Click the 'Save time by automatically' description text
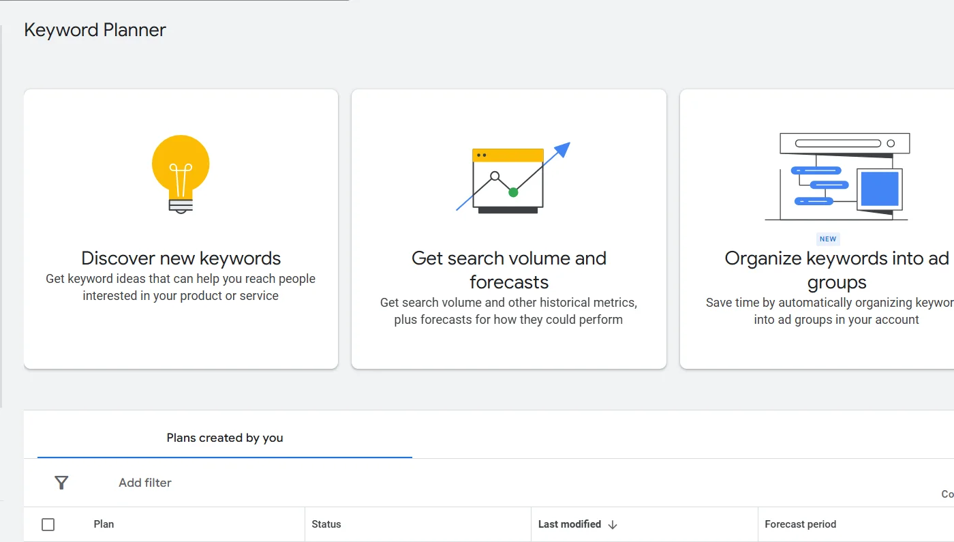This screenshot has height=542, width=954. pyautogui.click(x=830, y=311)
